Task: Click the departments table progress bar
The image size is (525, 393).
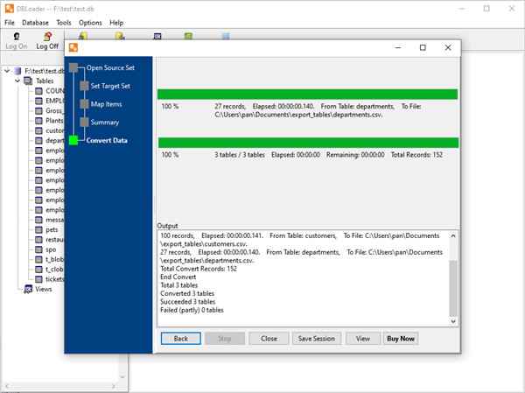Action: point(306,95)
